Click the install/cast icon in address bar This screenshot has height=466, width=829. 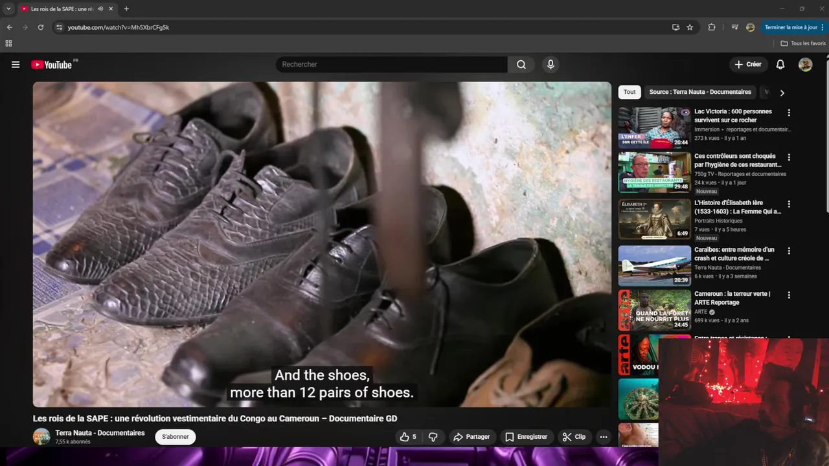click(x=676, y=27)
